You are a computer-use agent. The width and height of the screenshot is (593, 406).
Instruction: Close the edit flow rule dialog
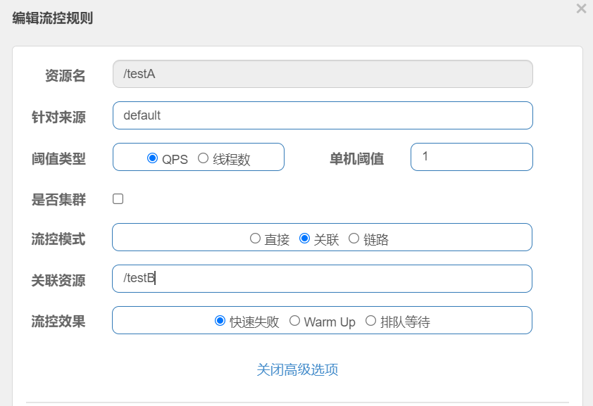581,8
